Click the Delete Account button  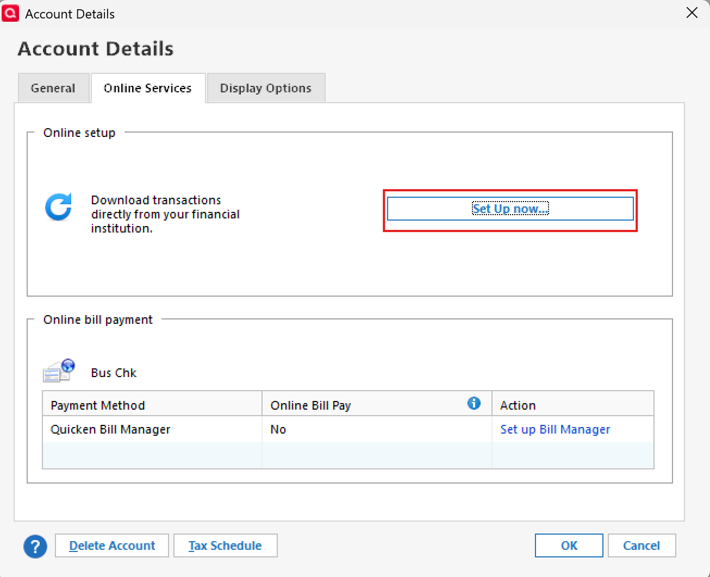(112, 545)
